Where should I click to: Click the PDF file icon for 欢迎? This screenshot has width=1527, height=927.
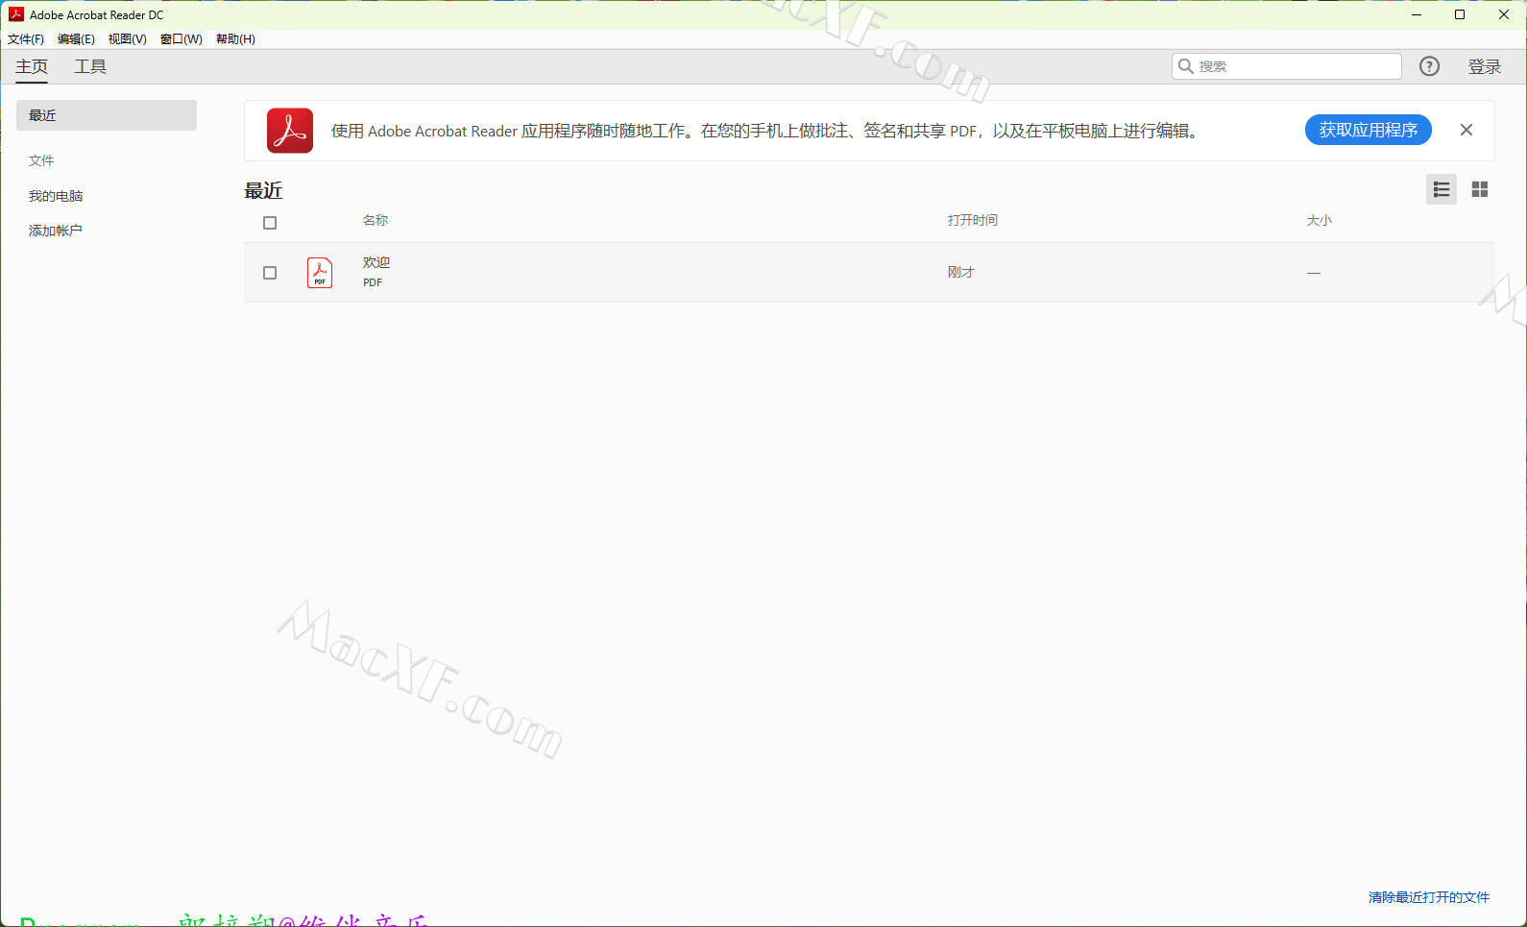click(x=320, y=273)
